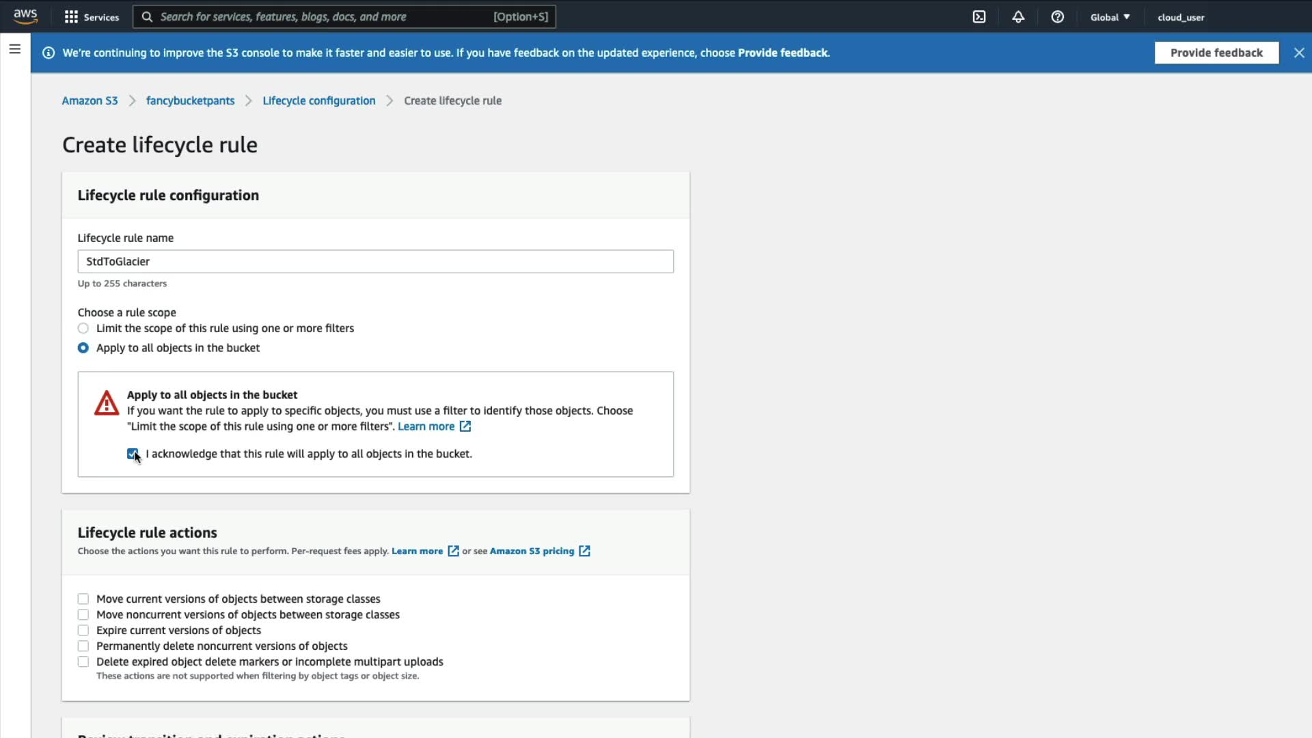Launch CloudShell from the top bar
1312x738 pixels.
tap(979, 17)
